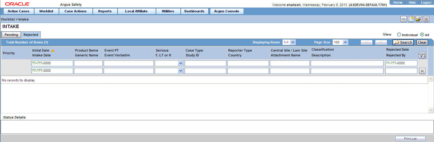Click the Oracle logo
This screenshot has height=142, width=434.
click(x=17, y=4)
